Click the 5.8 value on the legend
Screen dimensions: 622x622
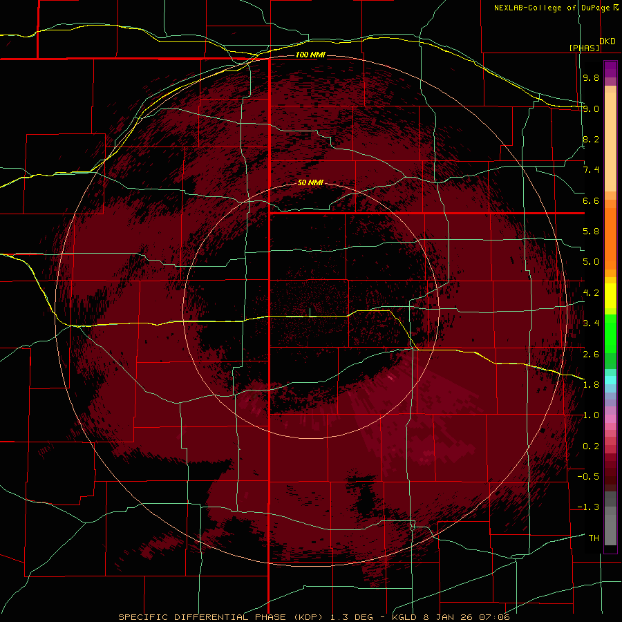click(591, 232)
